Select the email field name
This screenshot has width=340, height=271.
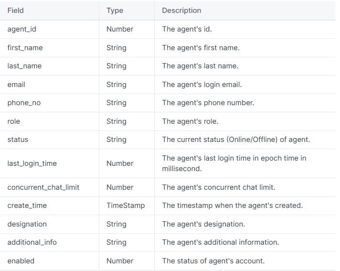click(16, 85)
